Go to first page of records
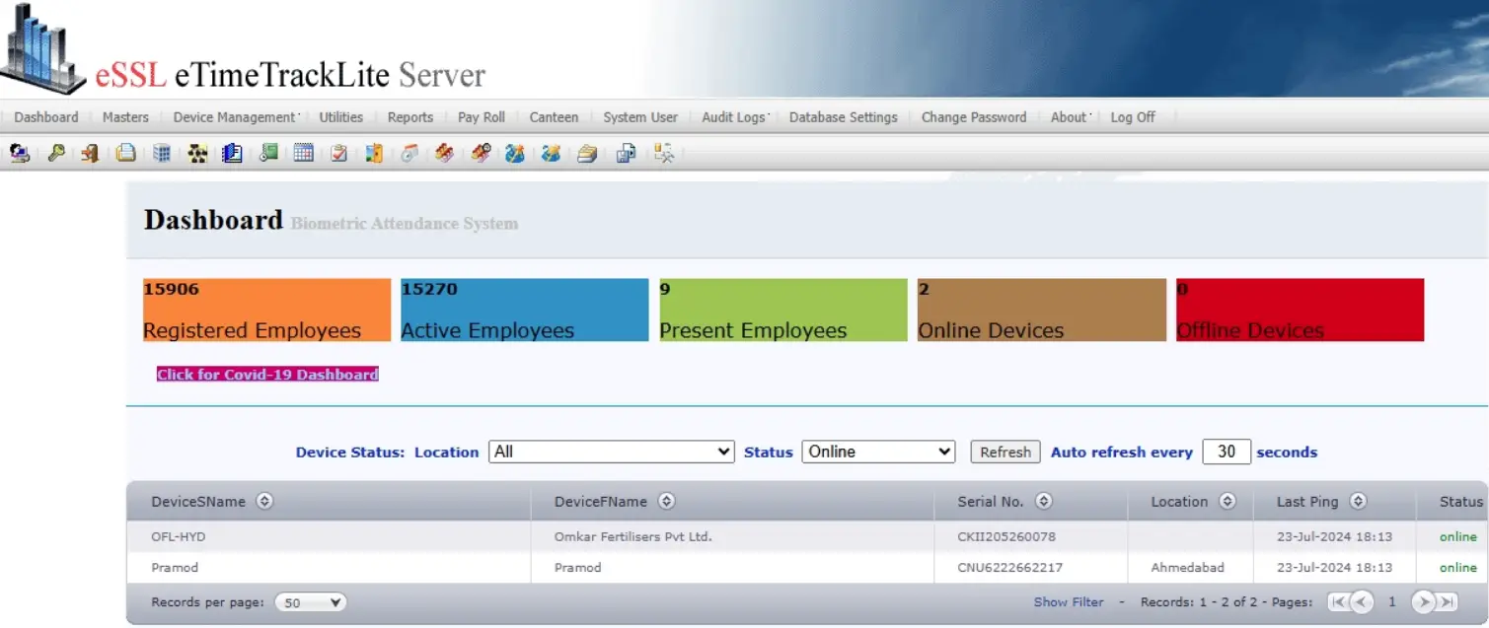Viewport: 1489px width, 628px height. 1338,601
